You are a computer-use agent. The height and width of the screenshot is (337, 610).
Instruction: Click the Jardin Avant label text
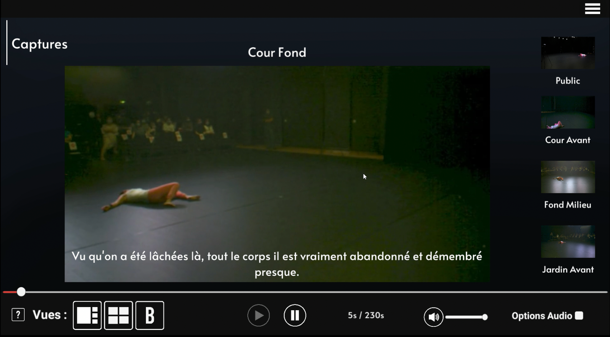click(568, 269)
